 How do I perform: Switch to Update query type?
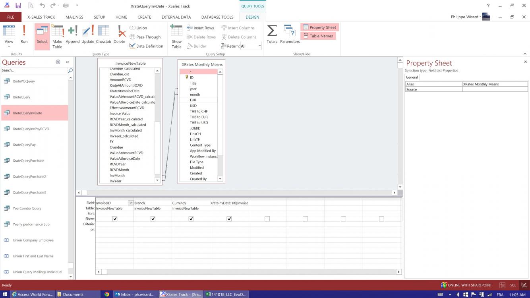coord(88,35)
